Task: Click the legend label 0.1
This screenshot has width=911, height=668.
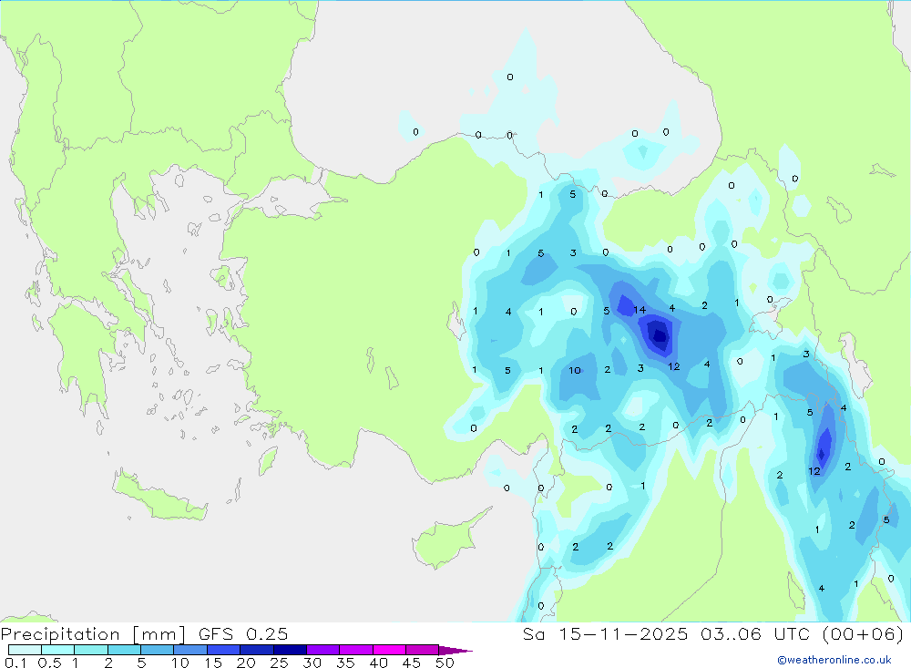Action: [15, 663]
